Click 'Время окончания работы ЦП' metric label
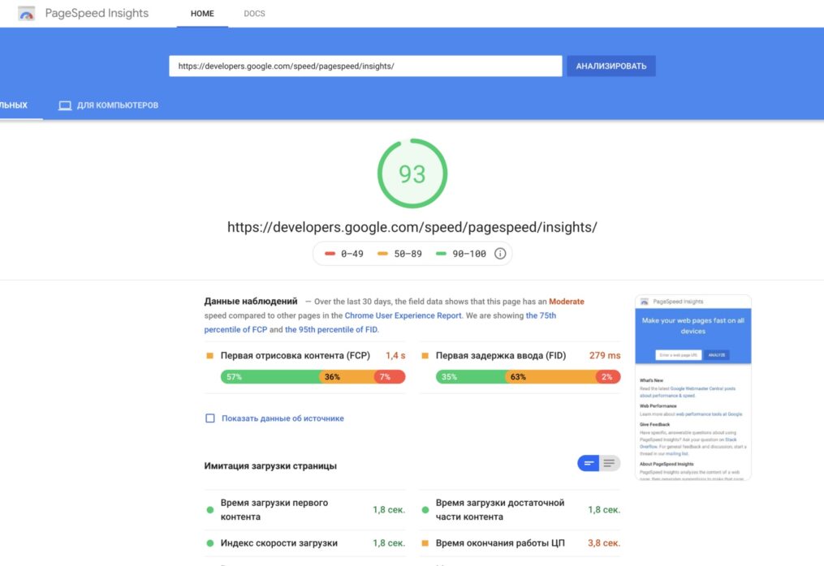 (500, 543)
